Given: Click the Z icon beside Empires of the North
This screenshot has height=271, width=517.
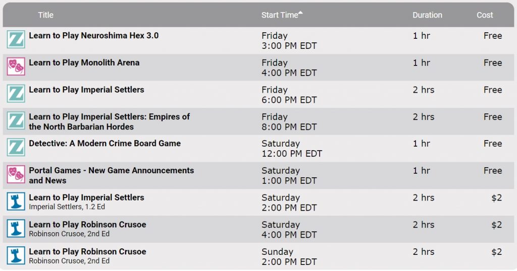Looking at the screenshot, I should (x=16, y=120).
